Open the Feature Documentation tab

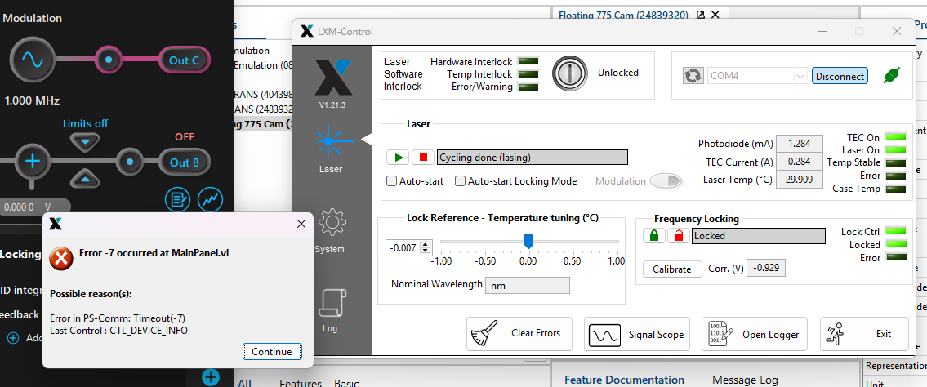pyautogui.click(x=624, y=380)
